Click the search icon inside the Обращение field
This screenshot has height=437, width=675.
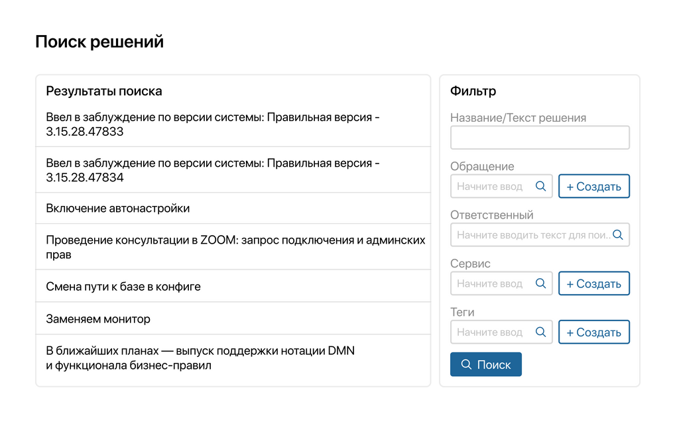(540, 186)
